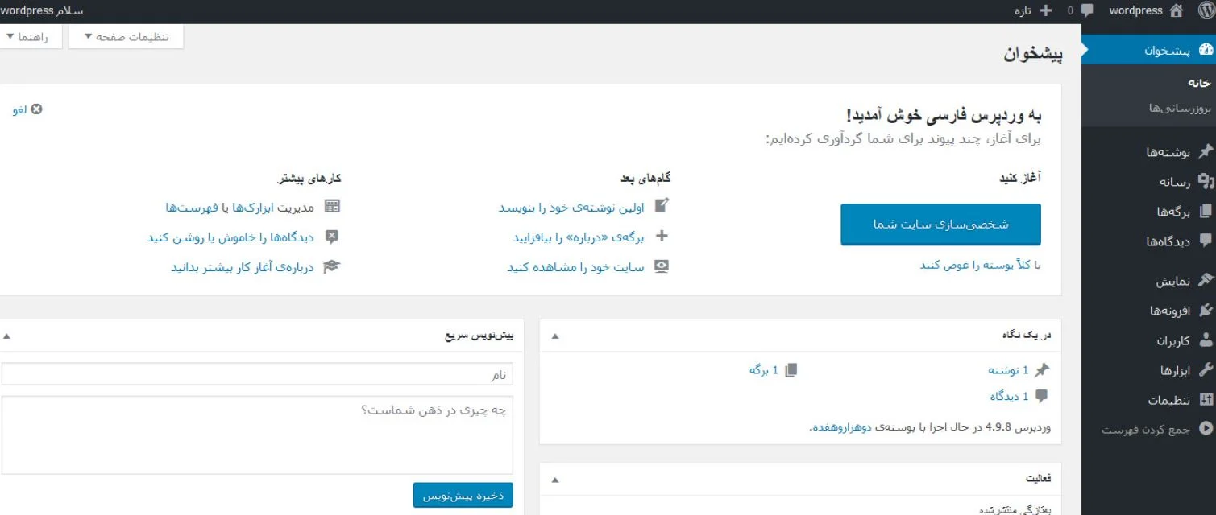Click the settings icon beside تنظیمات
The height and width of the screenshot is (515, 1216).
1206,400
